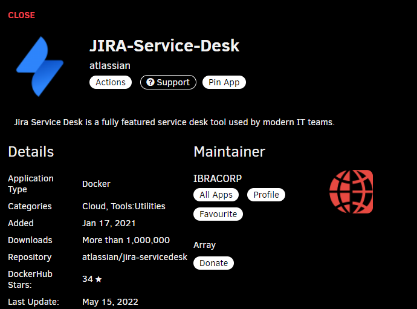The height and width of the screenshot is (309, 417).
Task: Click the 'Jan 17, 2021' added date
Action: point(109,223)
